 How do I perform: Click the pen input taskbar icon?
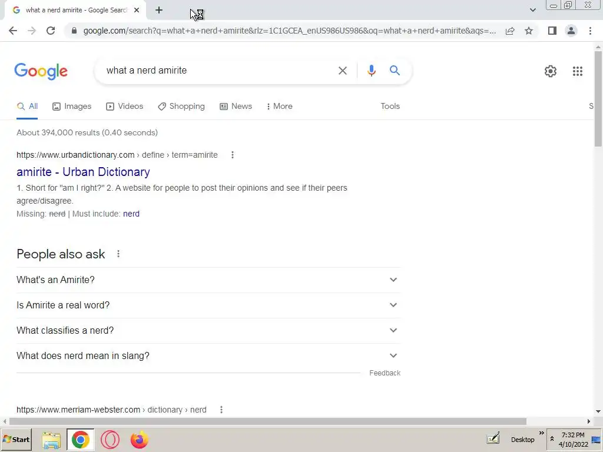click(493, 438)
